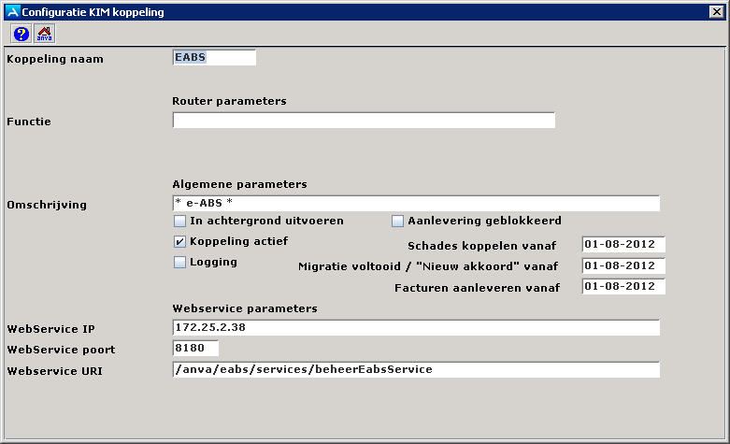Toggle the Logging checkbox

pos(179,263)
